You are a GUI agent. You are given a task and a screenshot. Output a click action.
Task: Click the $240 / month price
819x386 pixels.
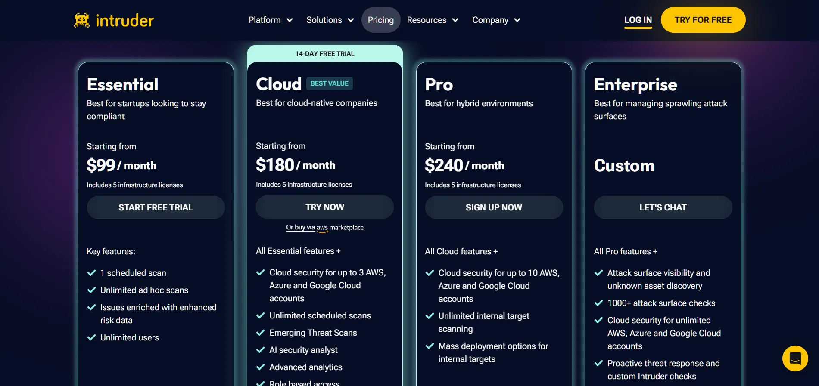[x=464, y=165]
